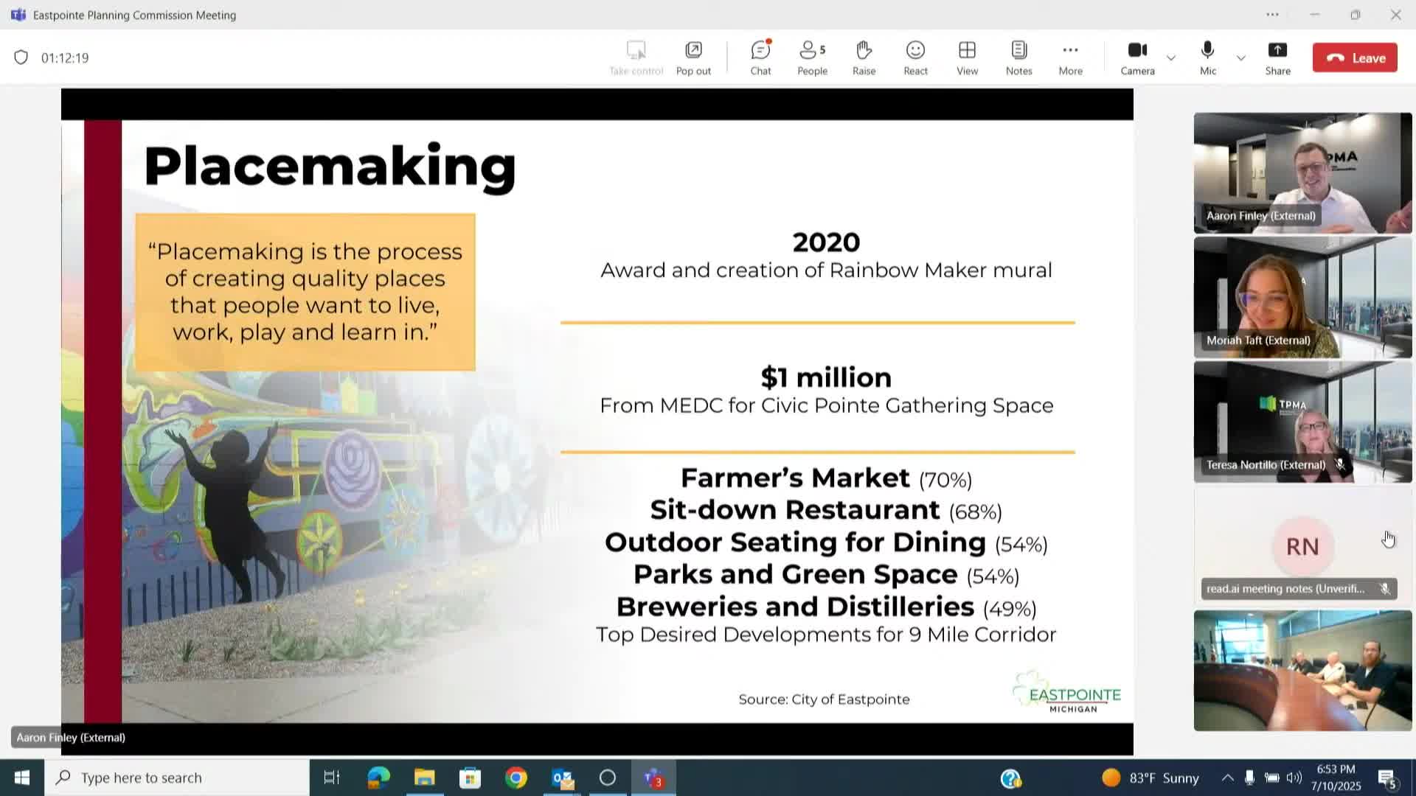The width and height of the screenshot is (1416, 796).
Task: Click the Windows search box
Action: (x=177, y=778)
